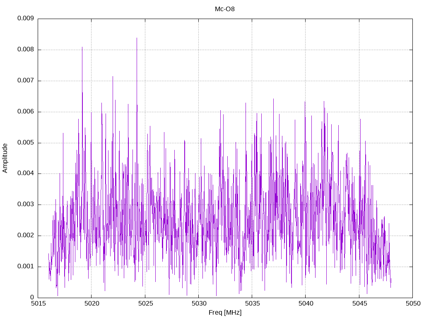Click the y-axis tick label 0.002
424x318 pixels.
point(26,236)
